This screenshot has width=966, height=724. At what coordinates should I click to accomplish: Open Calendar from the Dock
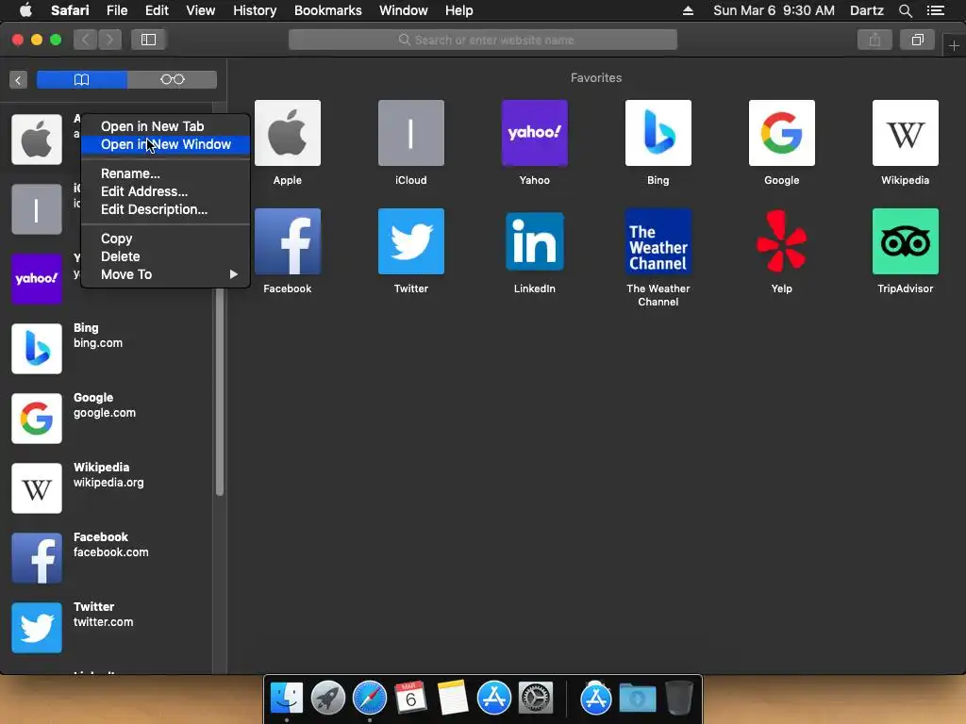(x=411, y=699)
